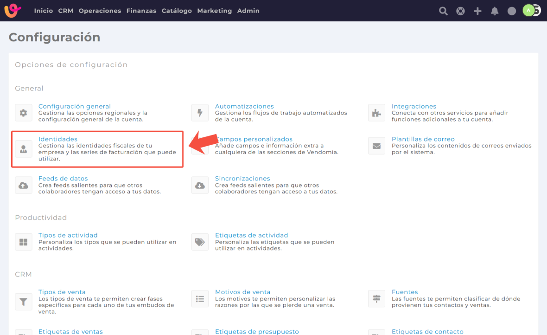The image size is (547, 335).
Task: Click the envelope icon for Plantillas de correo
Action: click(376, 146)
